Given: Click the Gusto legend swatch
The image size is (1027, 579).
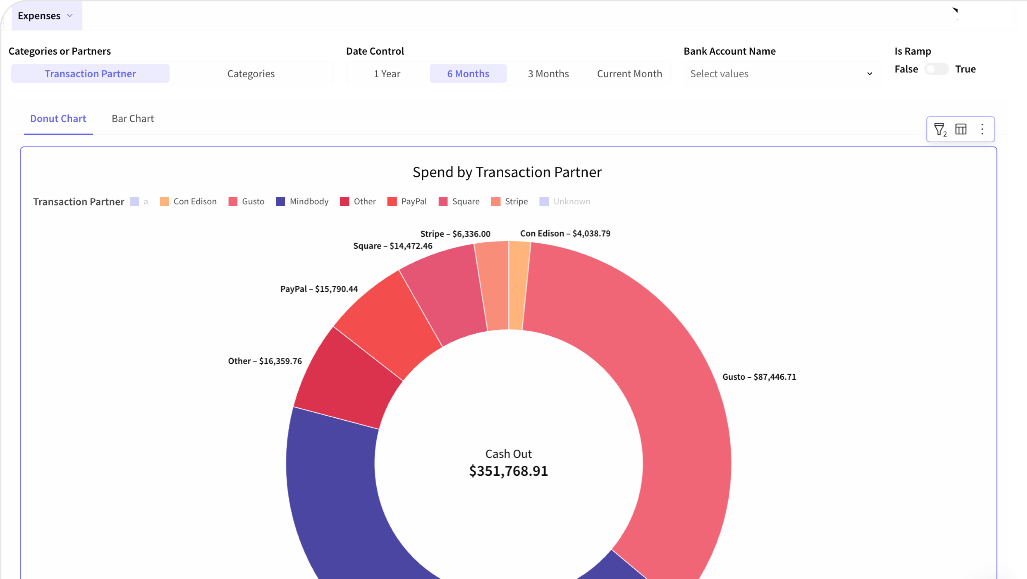Looking at the screenshot, I should point(233,202).
